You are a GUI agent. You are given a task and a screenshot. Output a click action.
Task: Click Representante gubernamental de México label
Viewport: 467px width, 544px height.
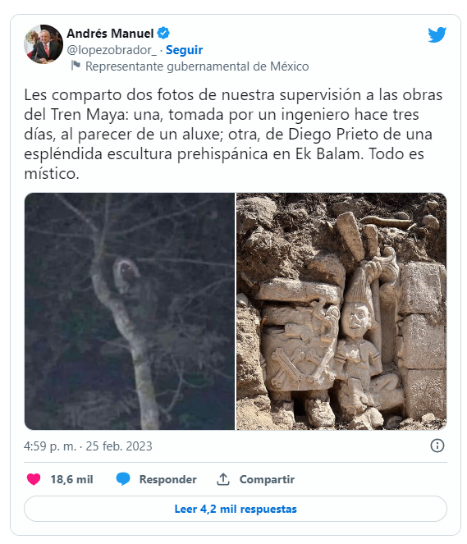(197, 66)
